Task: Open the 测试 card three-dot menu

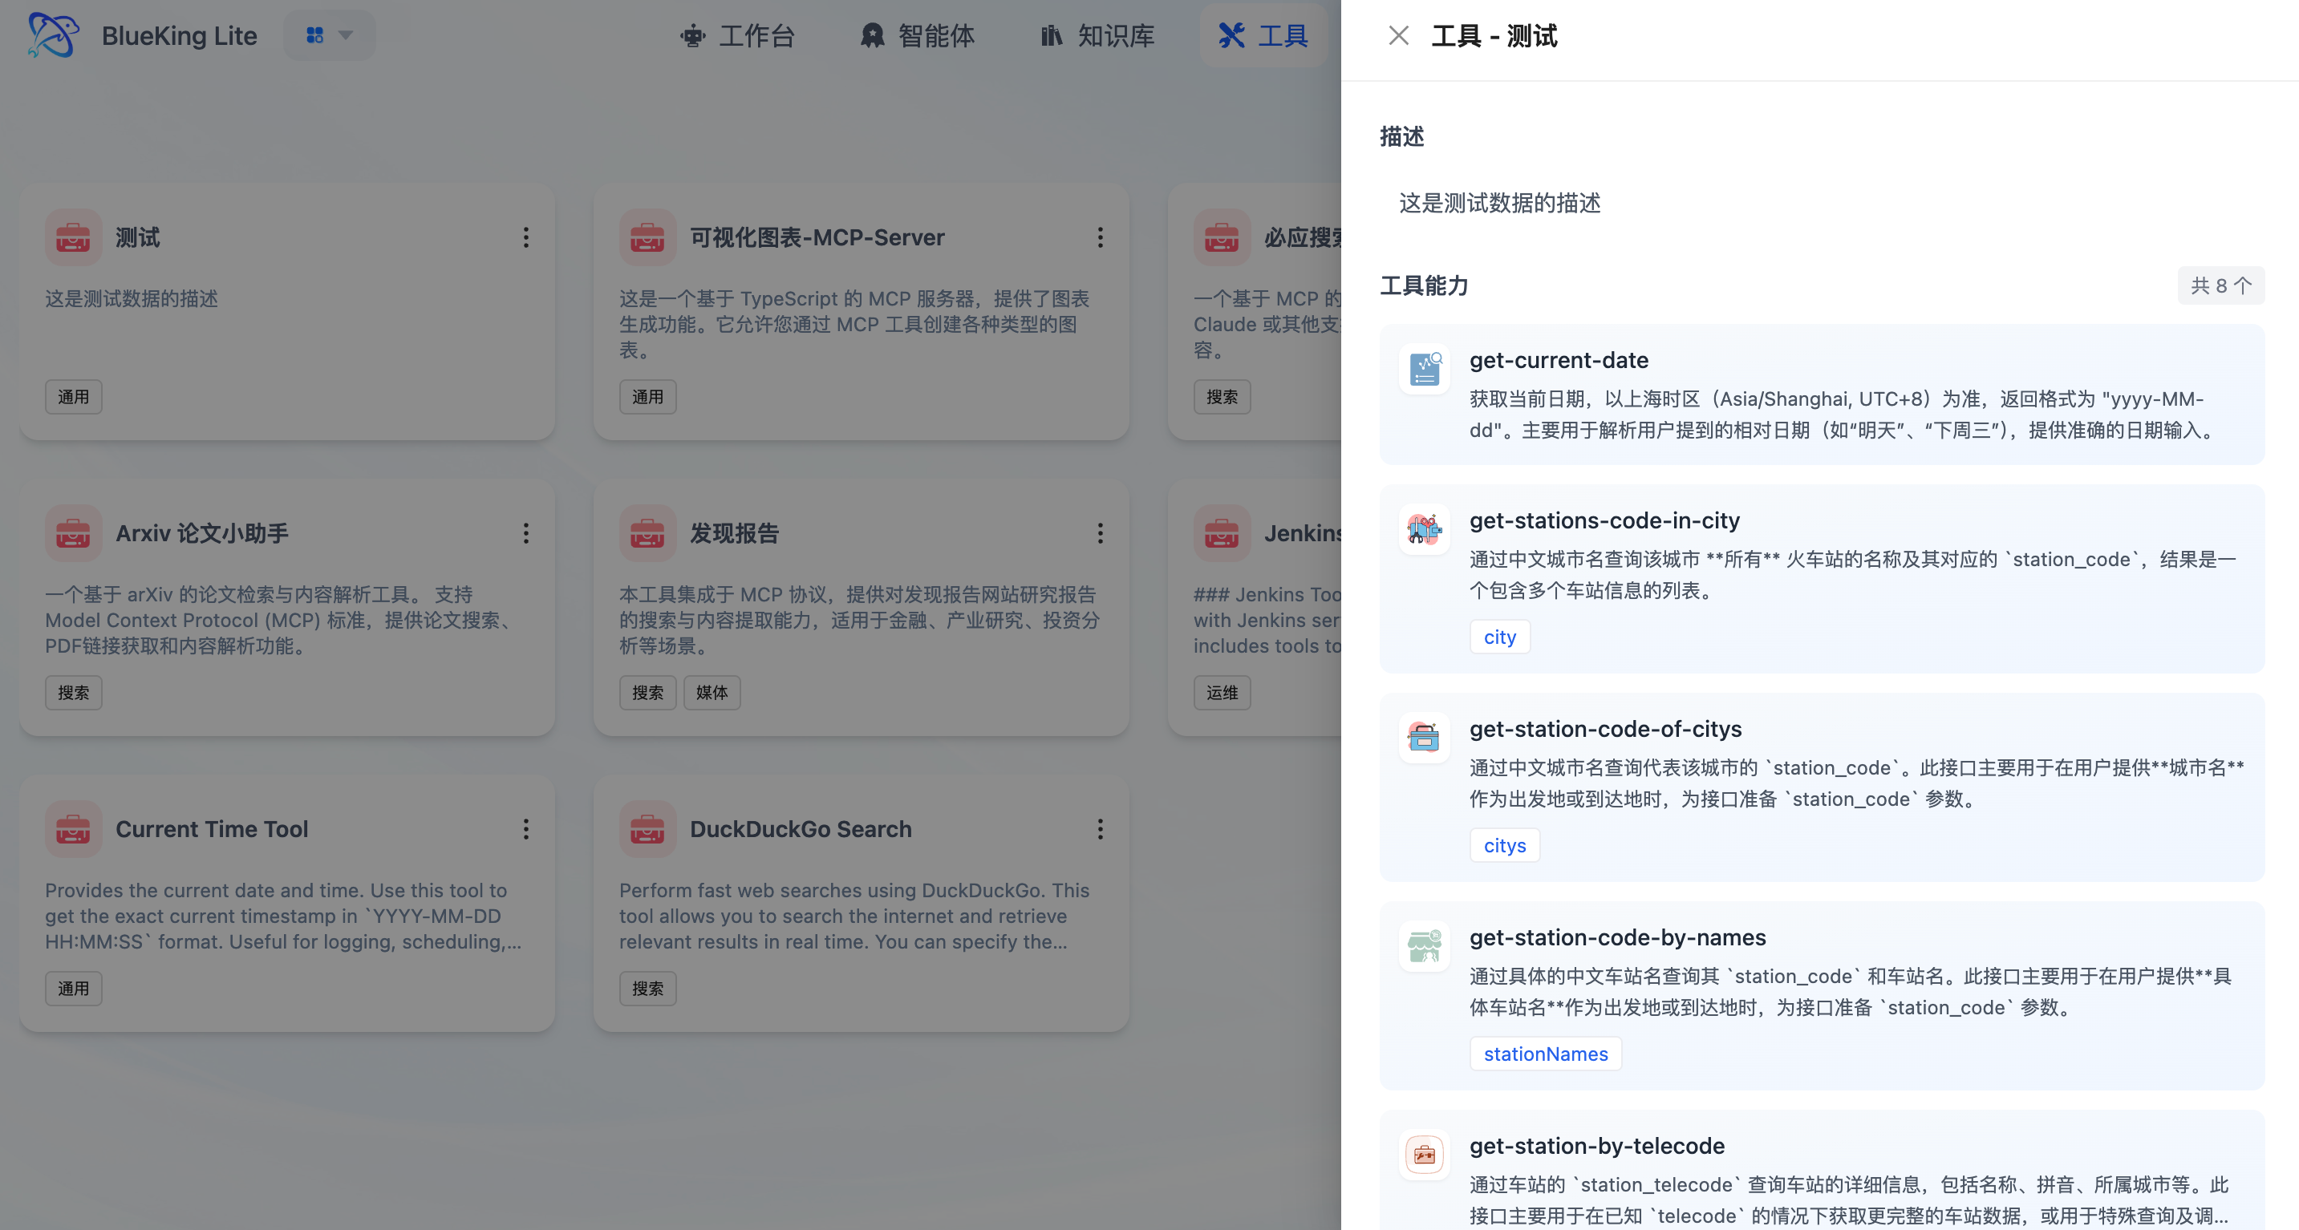Action: pyautogui.click(x=525, y=237)
